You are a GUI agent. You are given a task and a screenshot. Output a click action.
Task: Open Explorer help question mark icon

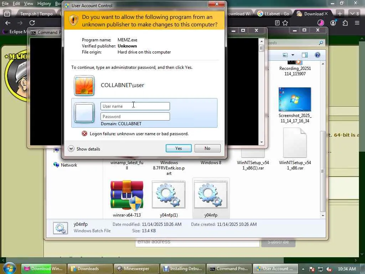pos(318,55)
